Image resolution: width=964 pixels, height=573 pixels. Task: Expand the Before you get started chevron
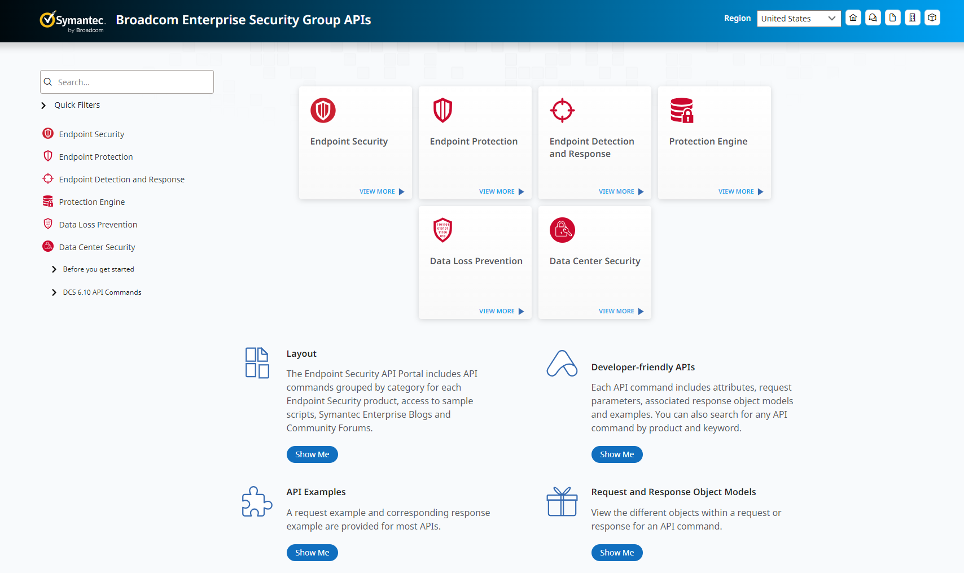tap(54, 269)
